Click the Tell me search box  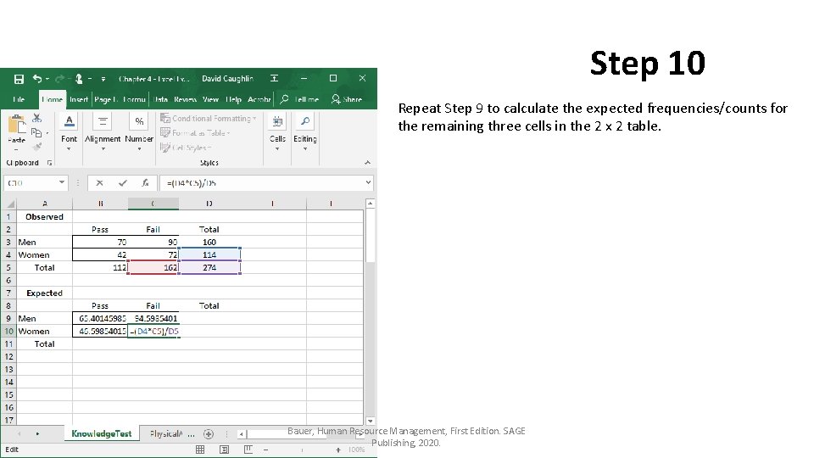tap(299, 99)
